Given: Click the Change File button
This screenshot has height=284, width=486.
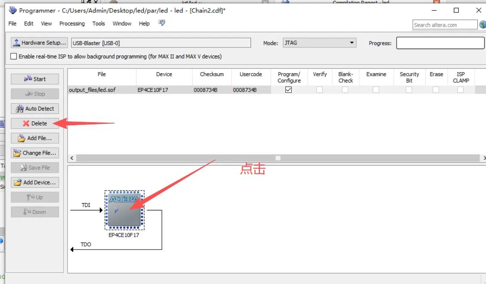Looking at the screenshot, I should pos(35,153).
